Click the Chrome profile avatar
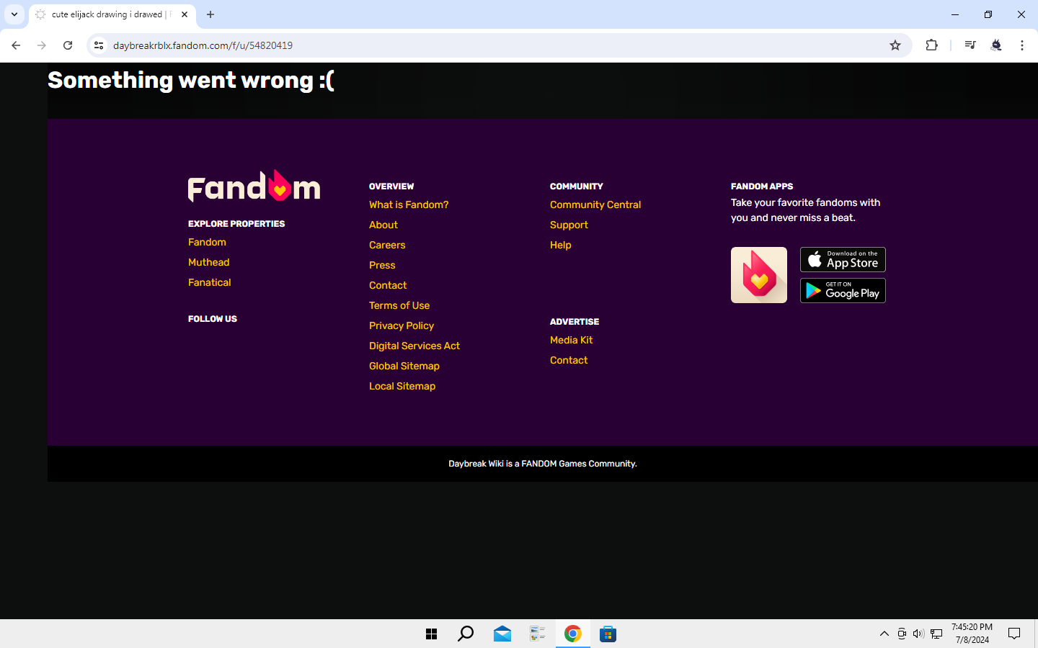The width and height of the screenshot is (1038, 648). coord(996,45)
